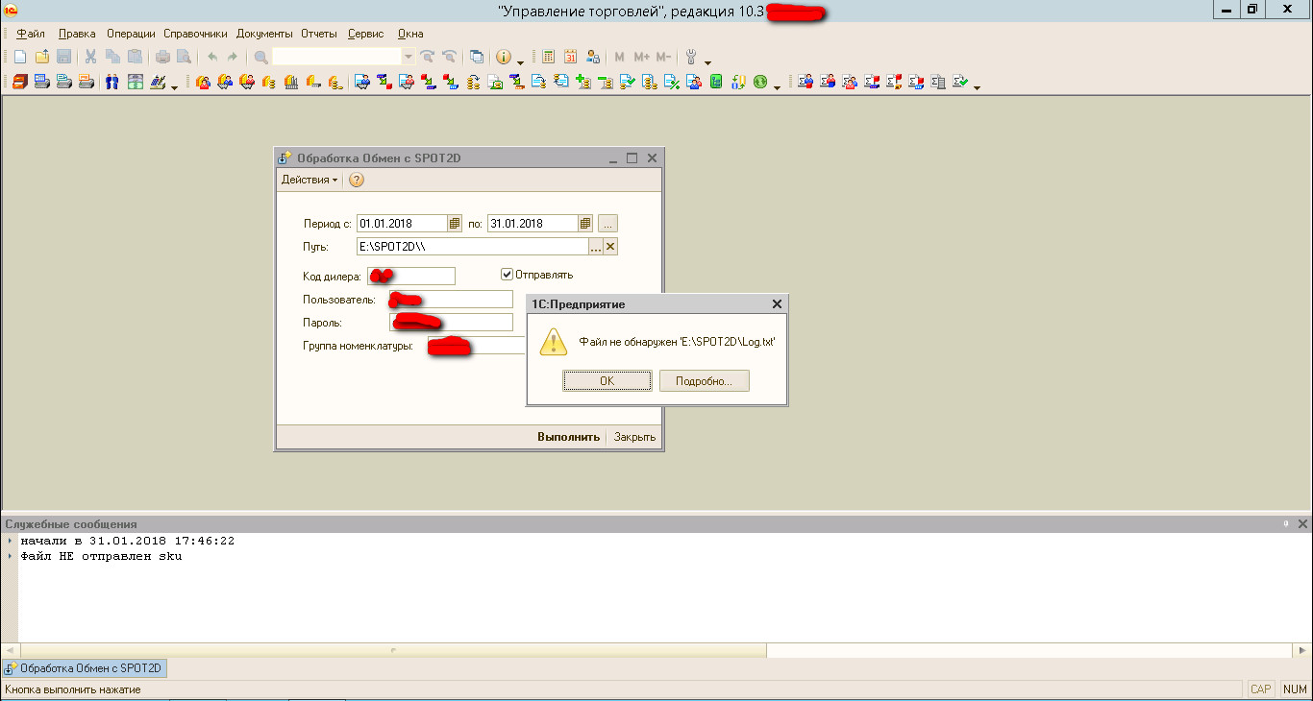This screenshot has height=701, width=1313.
Task: Expand dropdown next to info icon
Action: pos(520,62)
